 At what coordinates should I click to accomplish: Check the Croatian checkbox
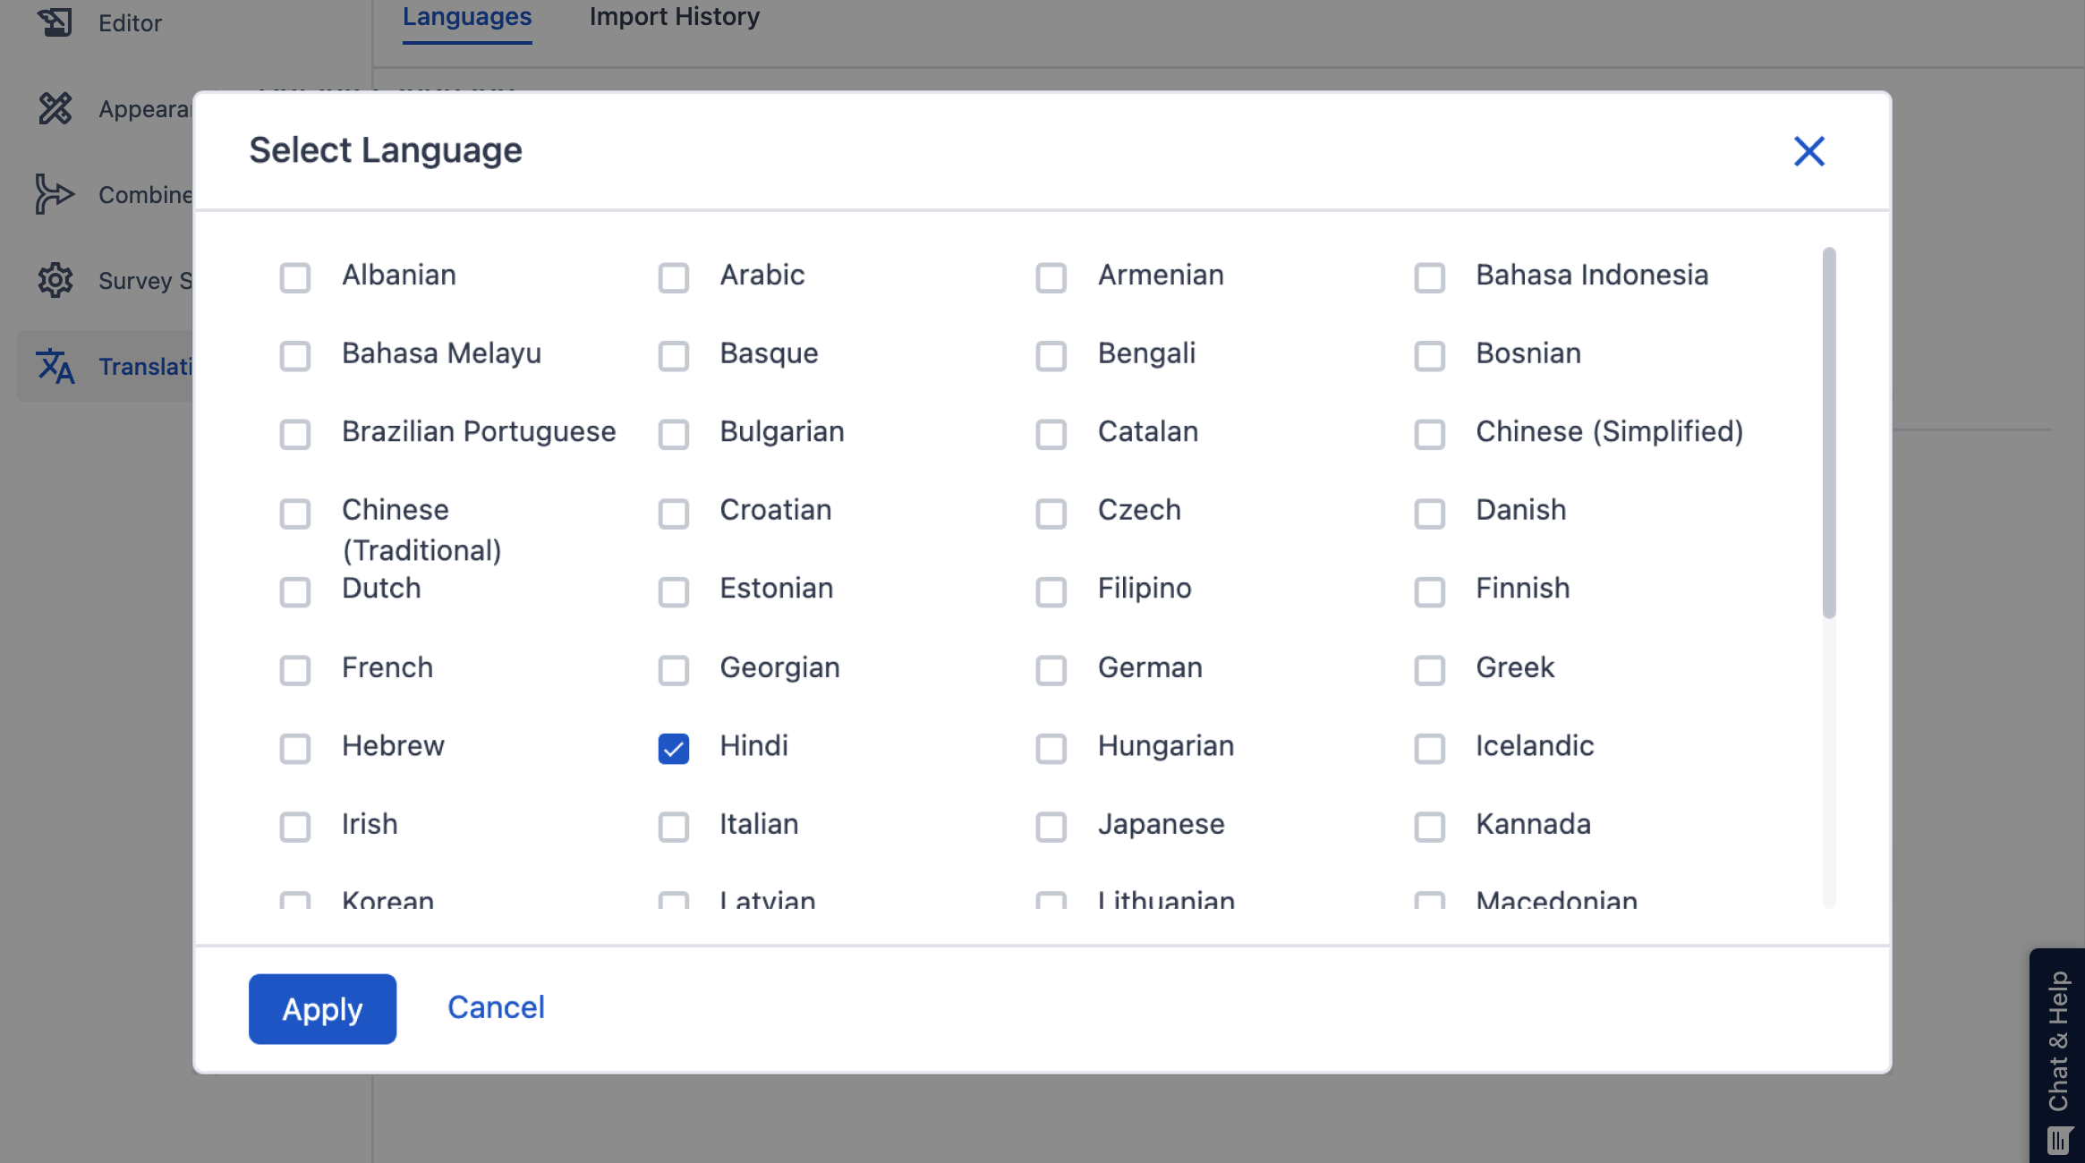point(674,514)
